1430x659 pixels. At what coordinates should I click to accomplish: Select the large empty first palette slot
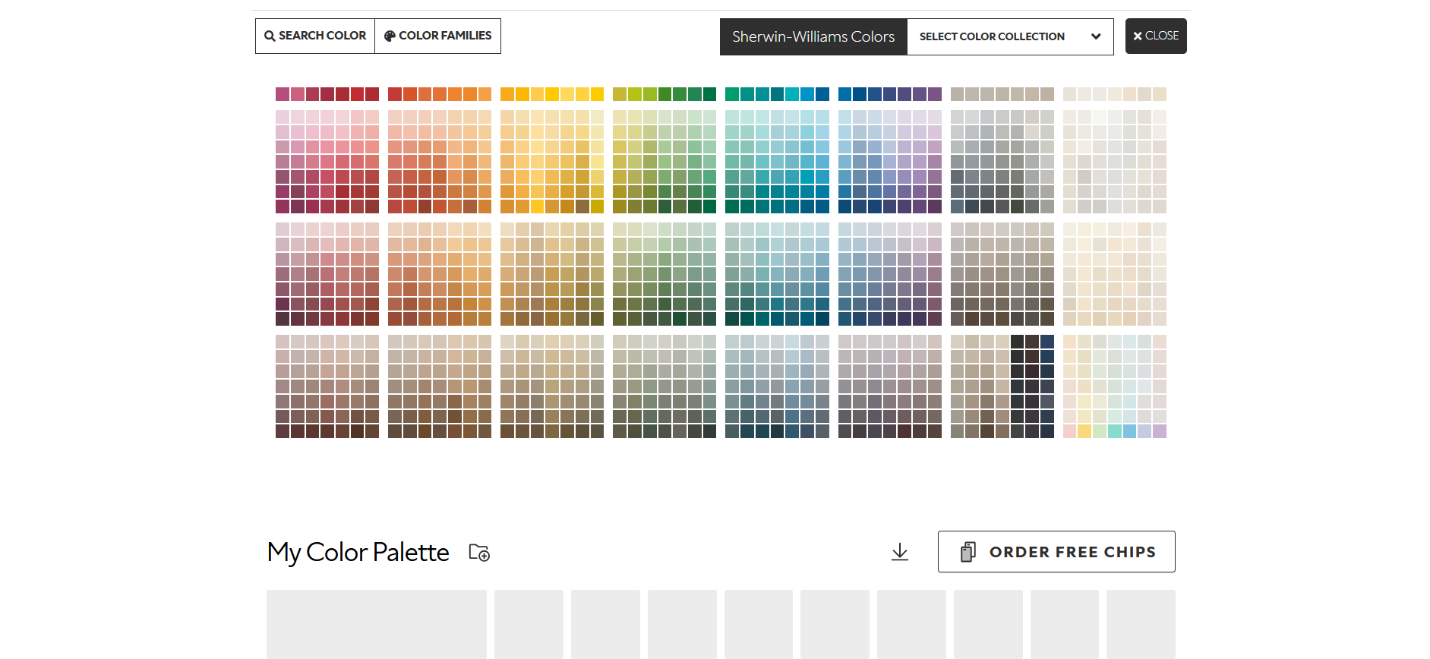click(377, 624)
